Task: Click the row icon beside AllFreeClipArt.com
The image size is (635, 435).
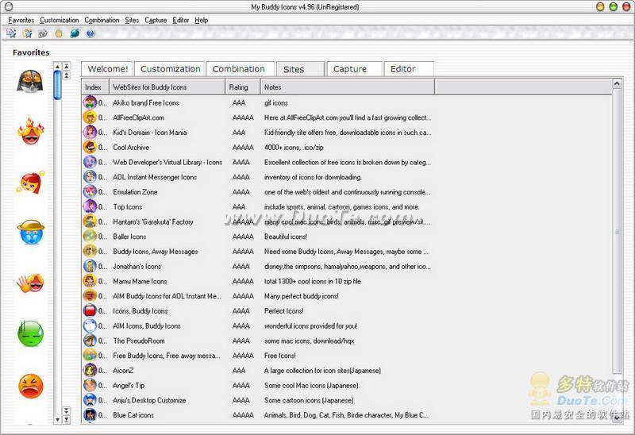Action: [x=90, y=117]
